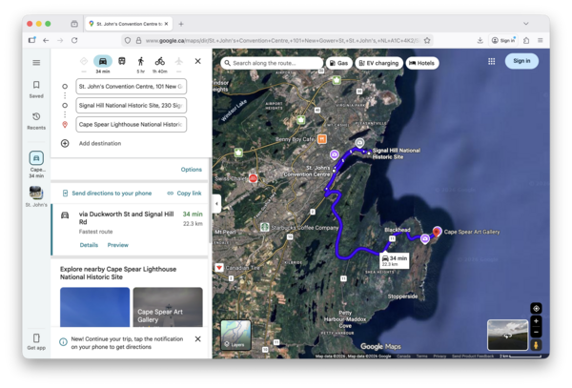The image size is (572, 388).
Task: Go back in browser history
Action: (46, 40)
